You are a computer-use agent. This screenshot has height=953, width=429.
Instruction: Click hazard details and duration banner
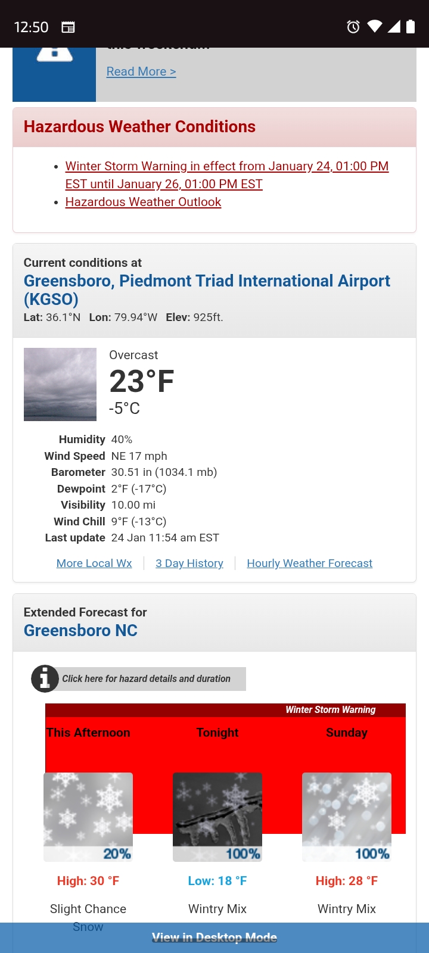click(146, 679)
